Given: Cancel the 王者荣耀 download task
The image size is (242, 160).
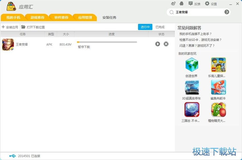Looking at the screenshot, I should pos(166,44).
